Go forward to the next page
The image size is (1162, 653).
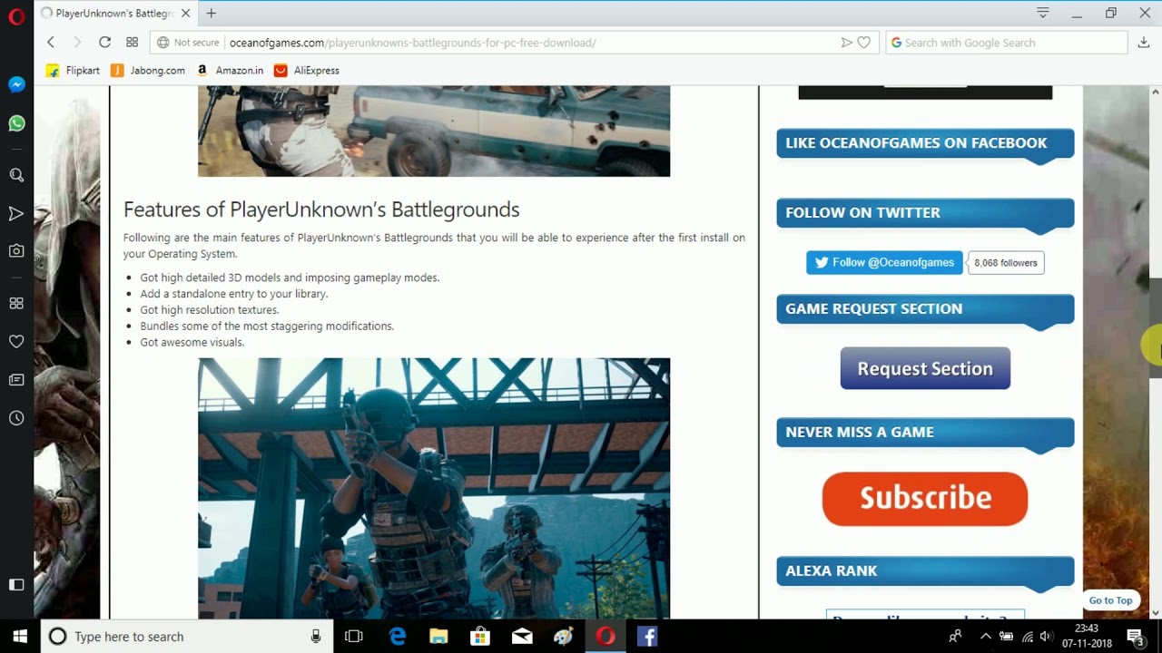pyautogui.click(x=77, y=43)
